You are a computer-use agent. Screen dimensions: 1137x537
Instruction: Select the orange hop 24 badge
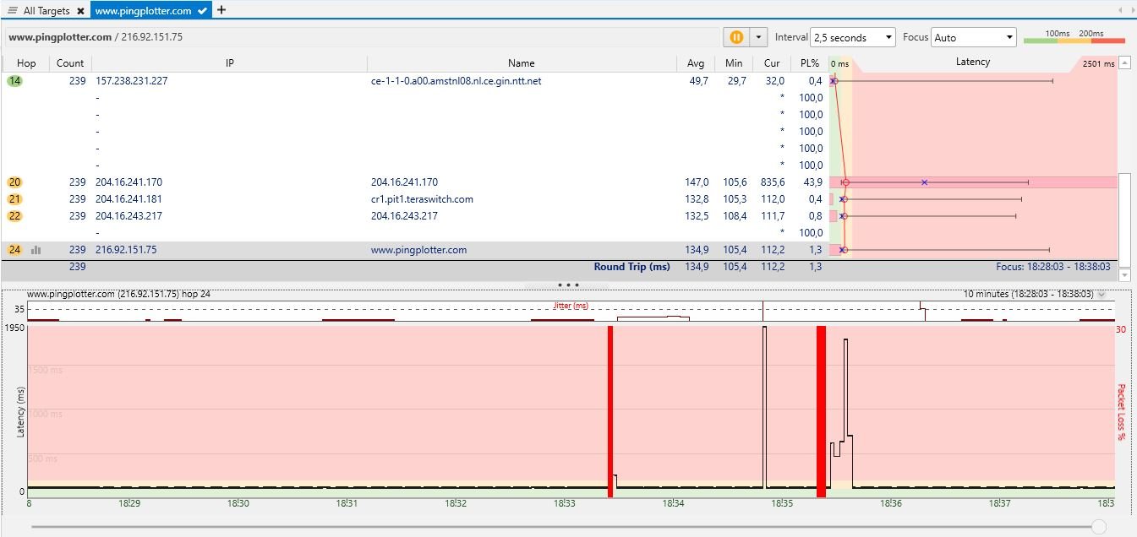pyautogui.click(x=15, y=250)
